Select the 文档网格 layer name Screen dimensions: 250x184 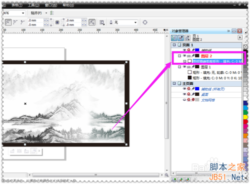tap(208, 100)
